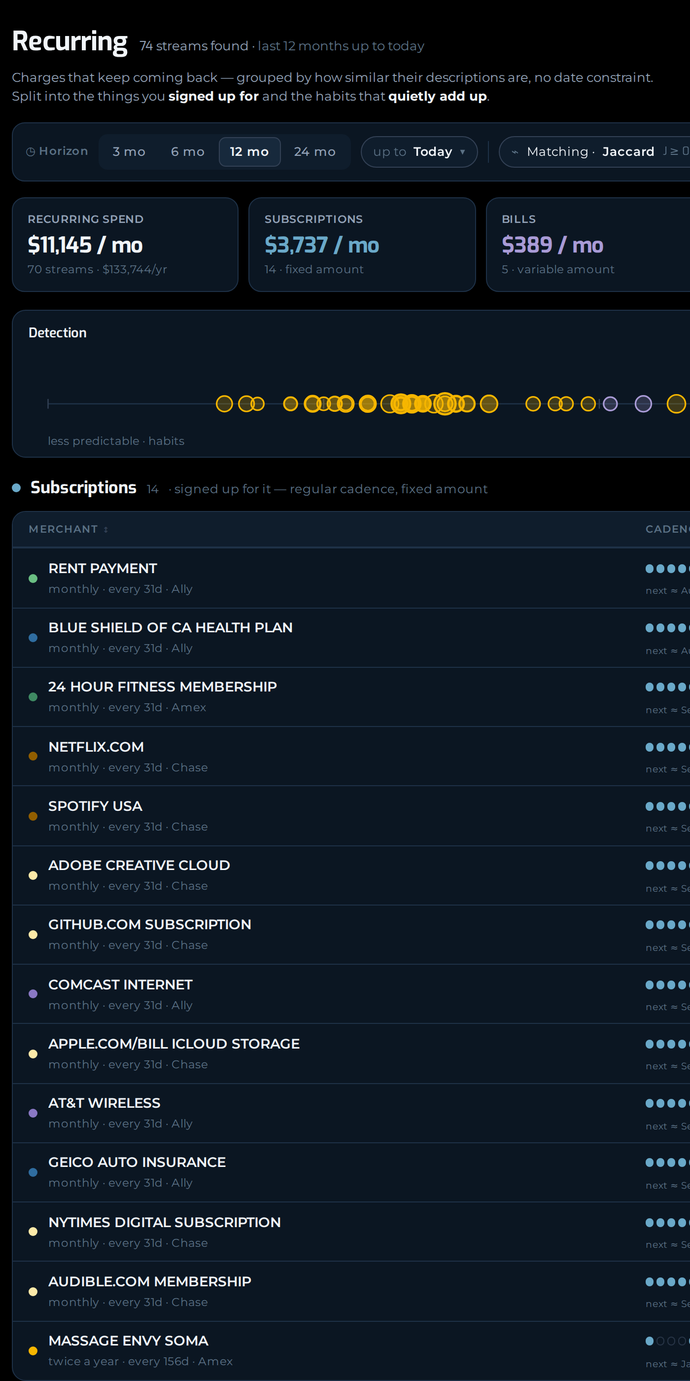Screen dimensions: 690x1381
Task: Click the orange dot beside MASSAGE ENVY SOMA
Action: point(33,1351)
